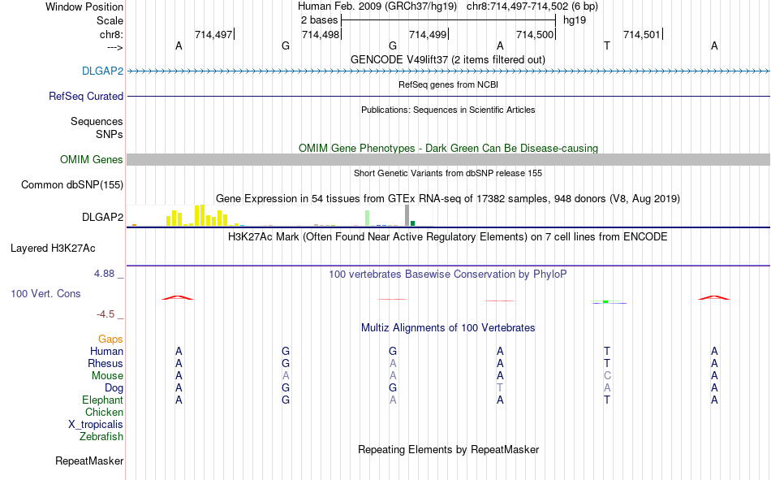The image size is (771, 480).
Task: Click the reference sequence T base letter
Action: click(607, 45)
